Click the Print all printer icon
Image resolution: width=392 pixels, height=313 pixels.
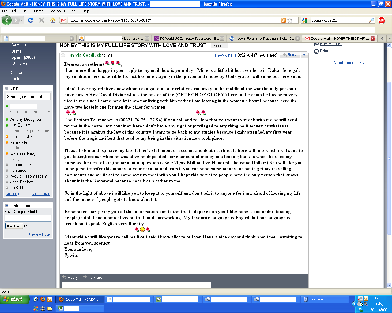(316, 51)
